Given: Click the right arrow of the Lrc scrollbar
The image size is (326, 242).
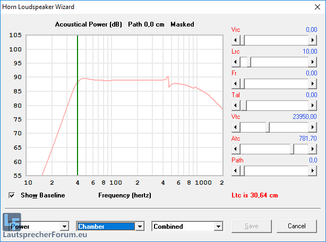Looking at the screenshot, I should point(312,62).
